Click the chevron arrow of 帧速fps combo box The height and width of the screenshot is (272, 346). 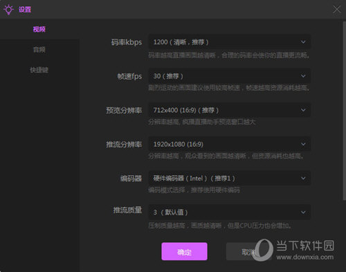[303, 76]
